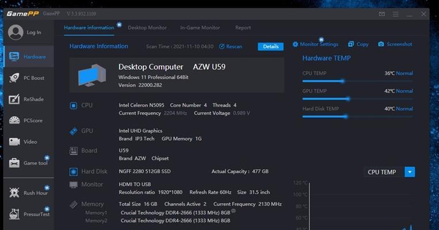Screen dimensions: 439x230
Task: Open the ReShade sidebar icon
Action: 14,99
